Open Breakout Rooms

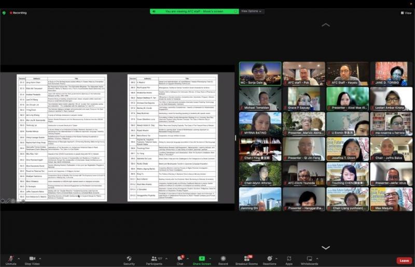(246, 259)
